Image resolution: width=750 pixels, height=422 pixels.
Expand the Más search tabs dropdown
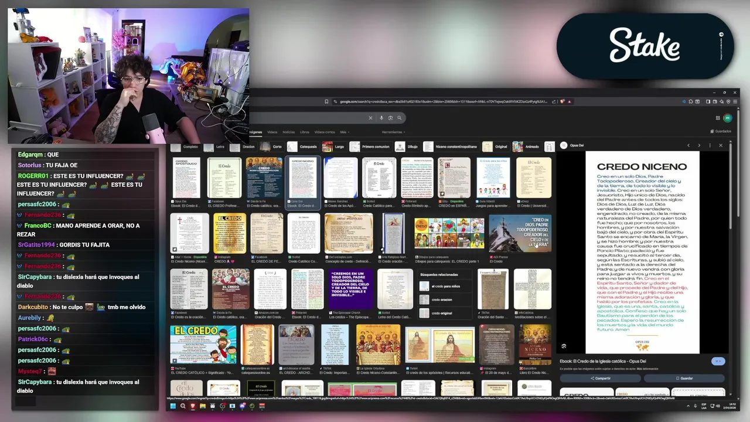(x=344, y=132)
